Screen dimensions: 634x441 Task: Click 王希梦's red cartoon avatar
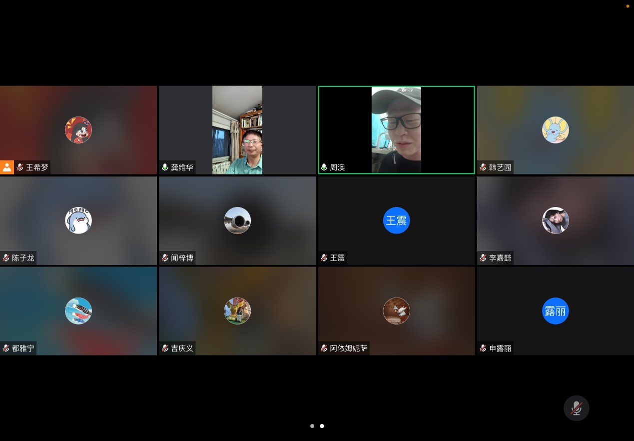(x=78, y=130)
